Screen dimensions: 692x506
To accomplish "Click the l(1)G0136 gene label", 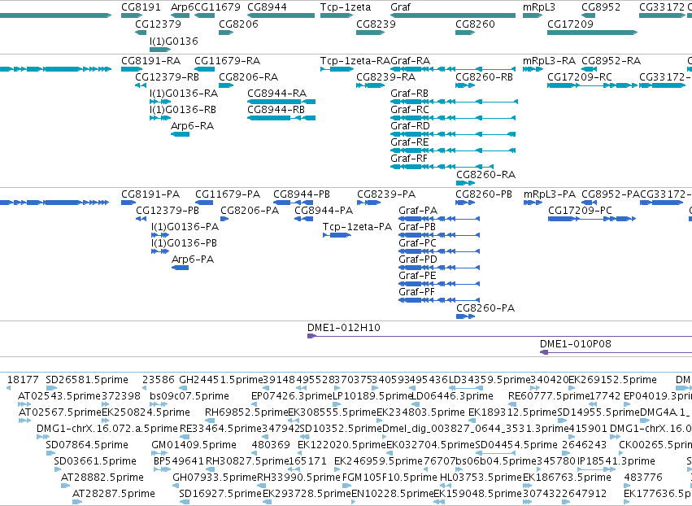I will [x=174, y=41].
